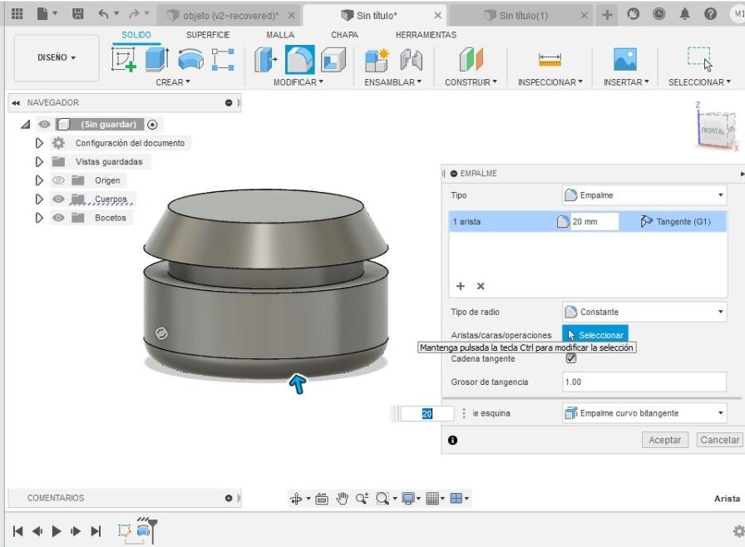The height and width of the screenshot is (547, 745).
Task: Click the Aceptar button
Action: pyautogui.click(x=664, y=440)
